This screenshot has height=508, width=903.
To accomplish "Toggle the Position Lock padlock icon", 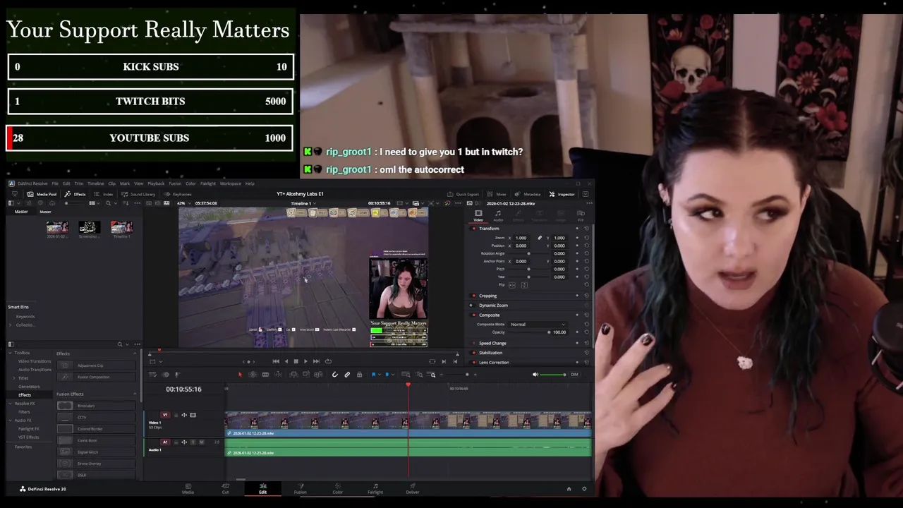I will point(359,375).
